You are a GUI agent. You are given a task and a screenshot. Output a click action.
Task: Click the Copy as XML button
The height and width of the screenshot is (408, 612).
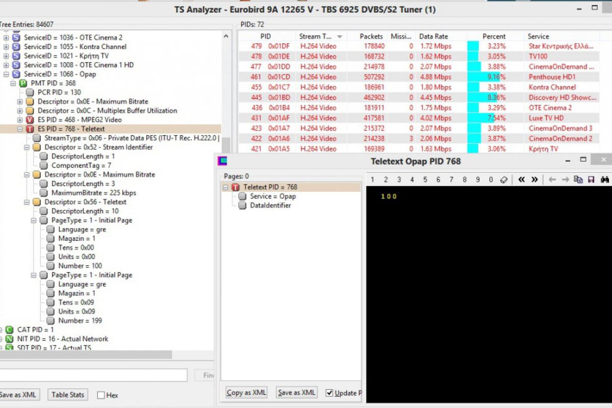pos(247,393)
